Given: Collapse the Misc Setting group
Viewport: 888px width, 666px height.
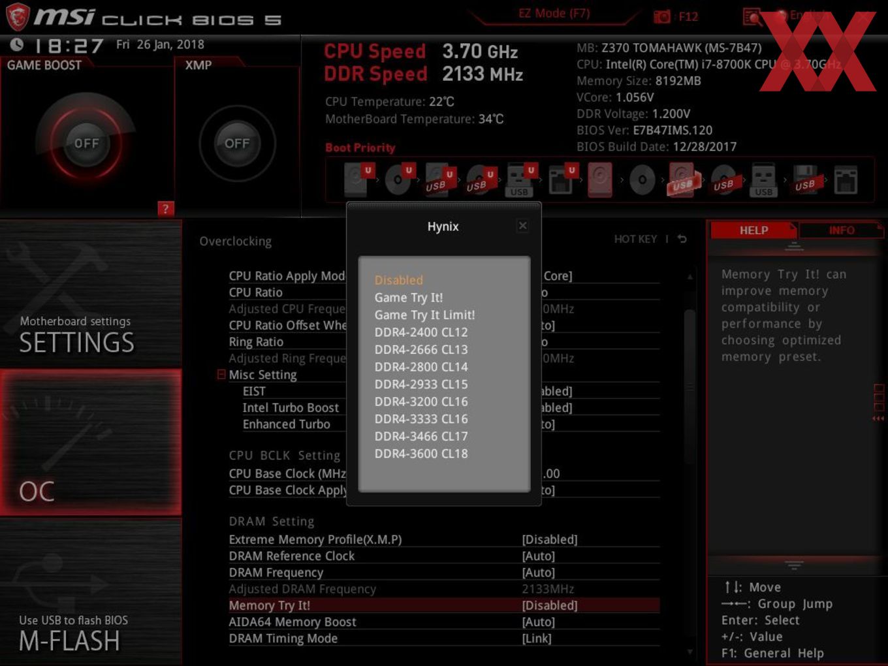Looking at the screenshot, I should coord(221,374).
